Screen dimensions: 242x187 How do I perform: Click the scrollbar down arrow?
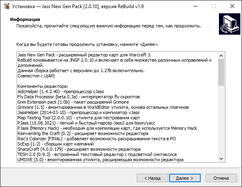click(x=221, y=158)
